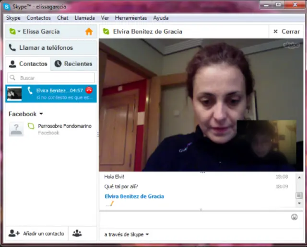The width and height of the screenshot is (307, 247).
Task: Open the Ayuda menu
Action: tap(161, 18)
